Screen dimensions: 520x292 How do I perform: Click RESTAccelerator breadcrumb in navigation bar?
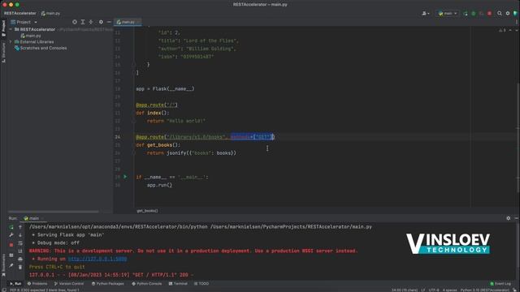[19, 13]
